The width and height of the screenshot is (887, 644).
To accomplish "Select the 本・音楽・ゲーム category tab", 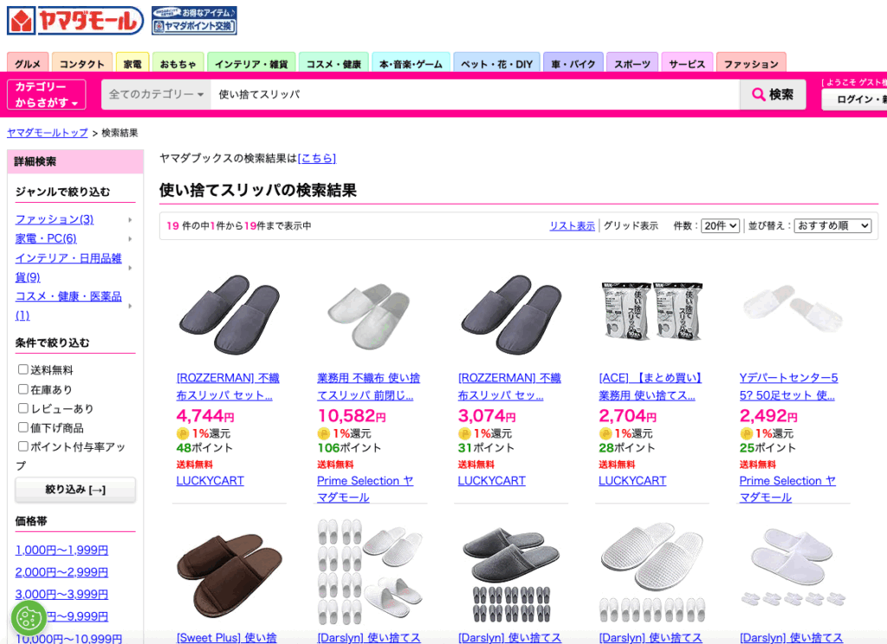I will point(411,62).
